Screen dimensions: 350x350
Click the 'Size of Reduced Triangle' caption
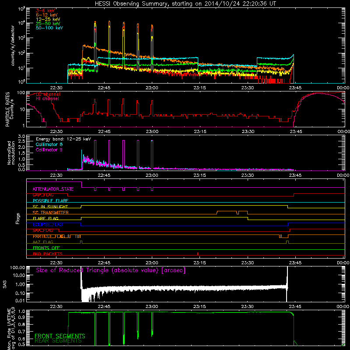click(111, 270)
